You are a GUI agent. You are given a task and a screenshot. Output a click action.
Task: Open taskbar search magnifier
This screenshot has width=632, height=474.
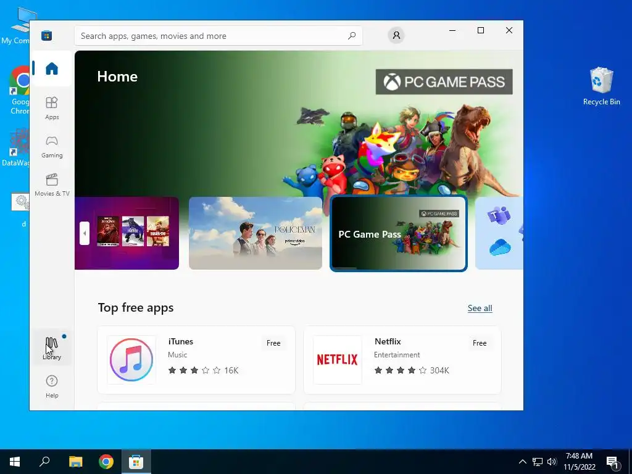(44, 462)
